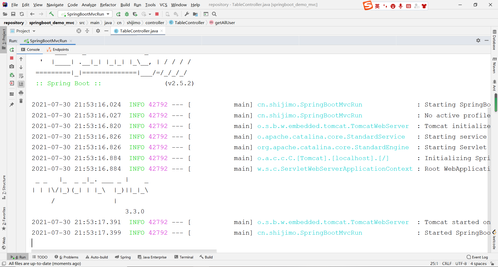
Task: Open settings with the wrench icon
Action: click(187, 14)
